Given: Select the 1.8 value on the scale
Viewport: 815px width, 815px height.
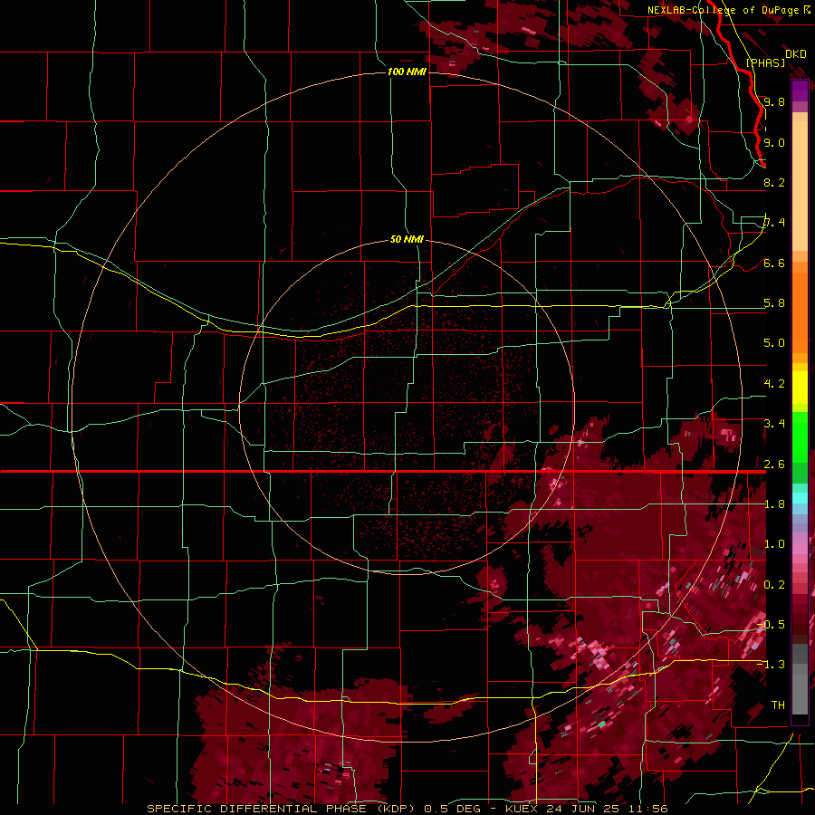Looking at the screenshot, I should click(774, 504).
